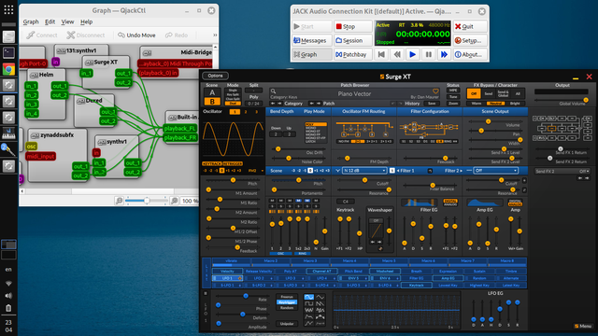The height and width of the screenshot is (336, 598).
Task: Open the View menu in QjackCtl graph
Action: [67, 21]
